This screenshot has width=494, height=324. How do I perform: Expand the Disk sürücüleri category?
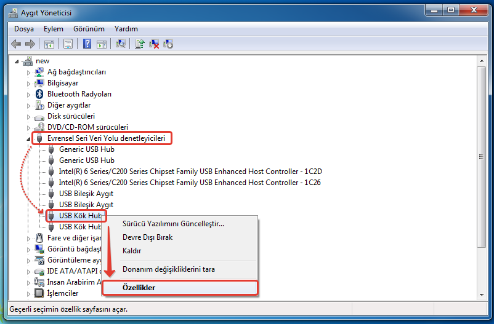(x=28, y=117)
